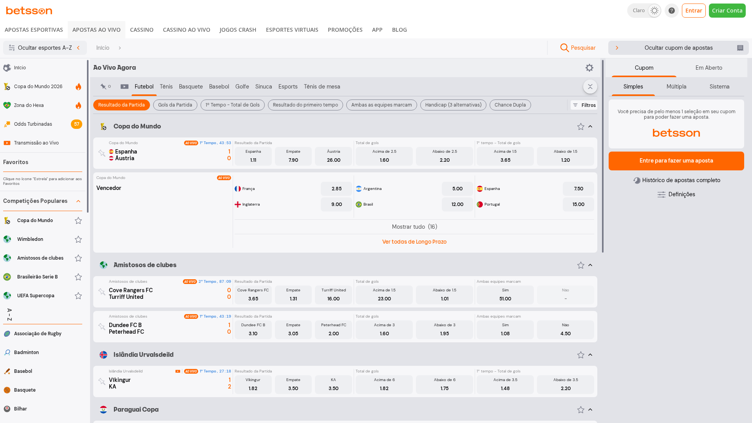Open Histórico de apostas completo link
The height and width of the screenshot is (423, 752).
(x=676, y=180)
